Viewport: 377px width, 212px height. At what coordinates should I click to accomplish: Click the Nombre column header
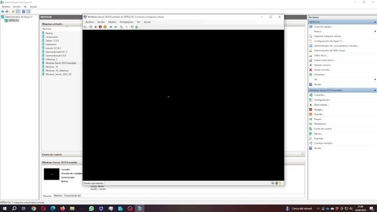(47, 29)
